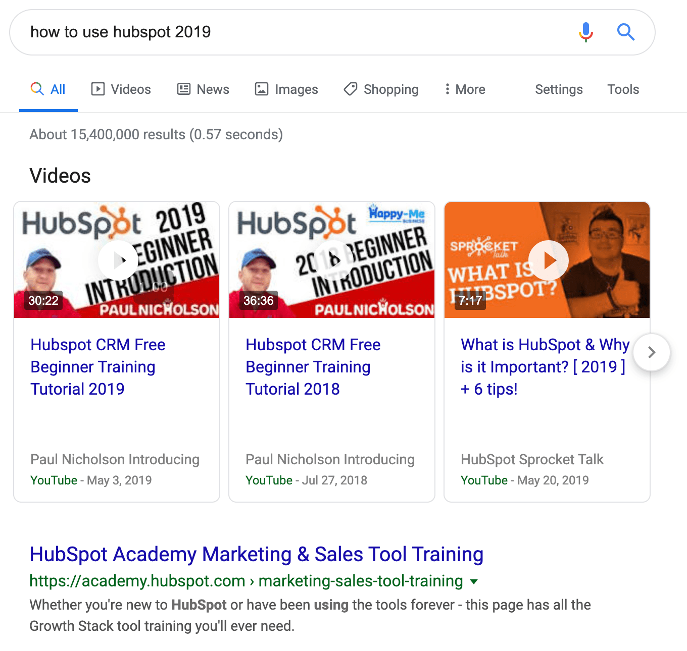Click the blue magnifying glass search button

tap(625, 32)
